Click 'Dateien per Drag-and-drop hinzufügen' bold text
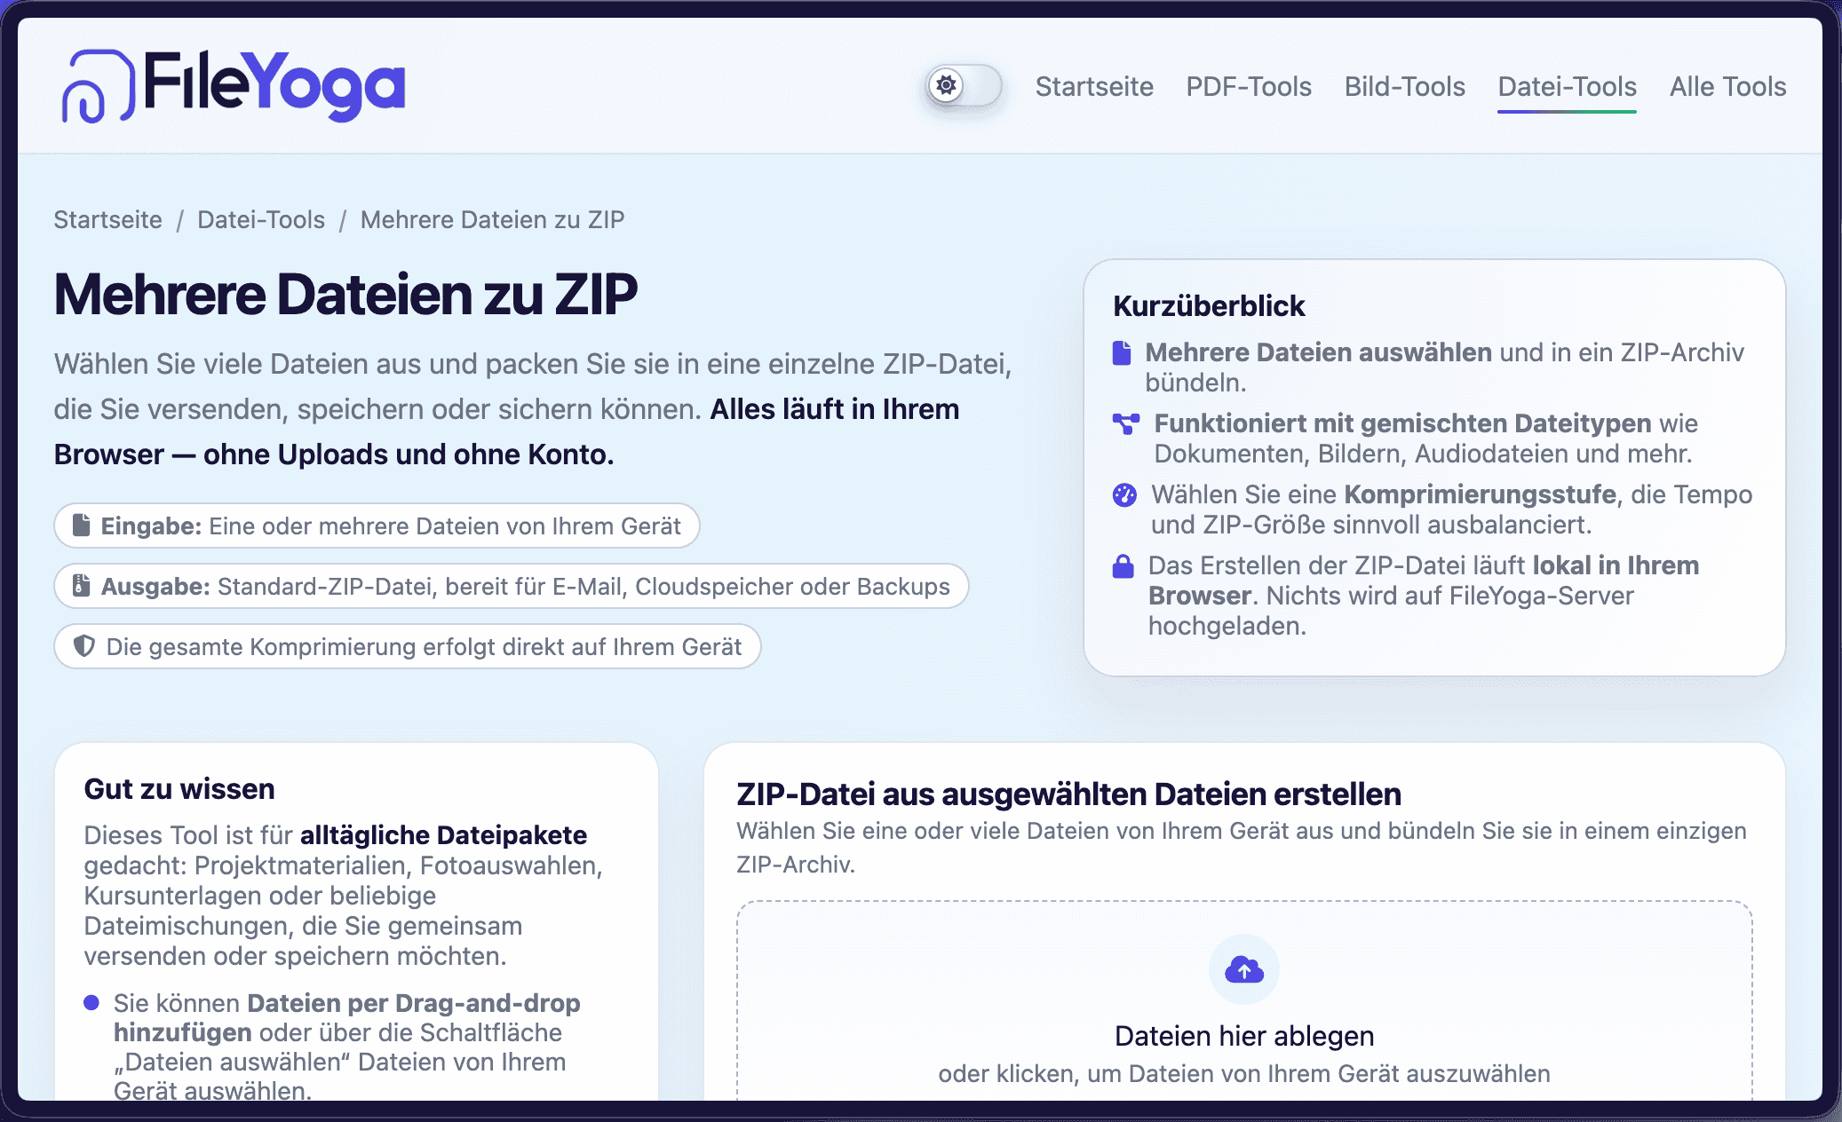The height and width of the screenshot is (1122, 1842). (x=347, y=1017)
